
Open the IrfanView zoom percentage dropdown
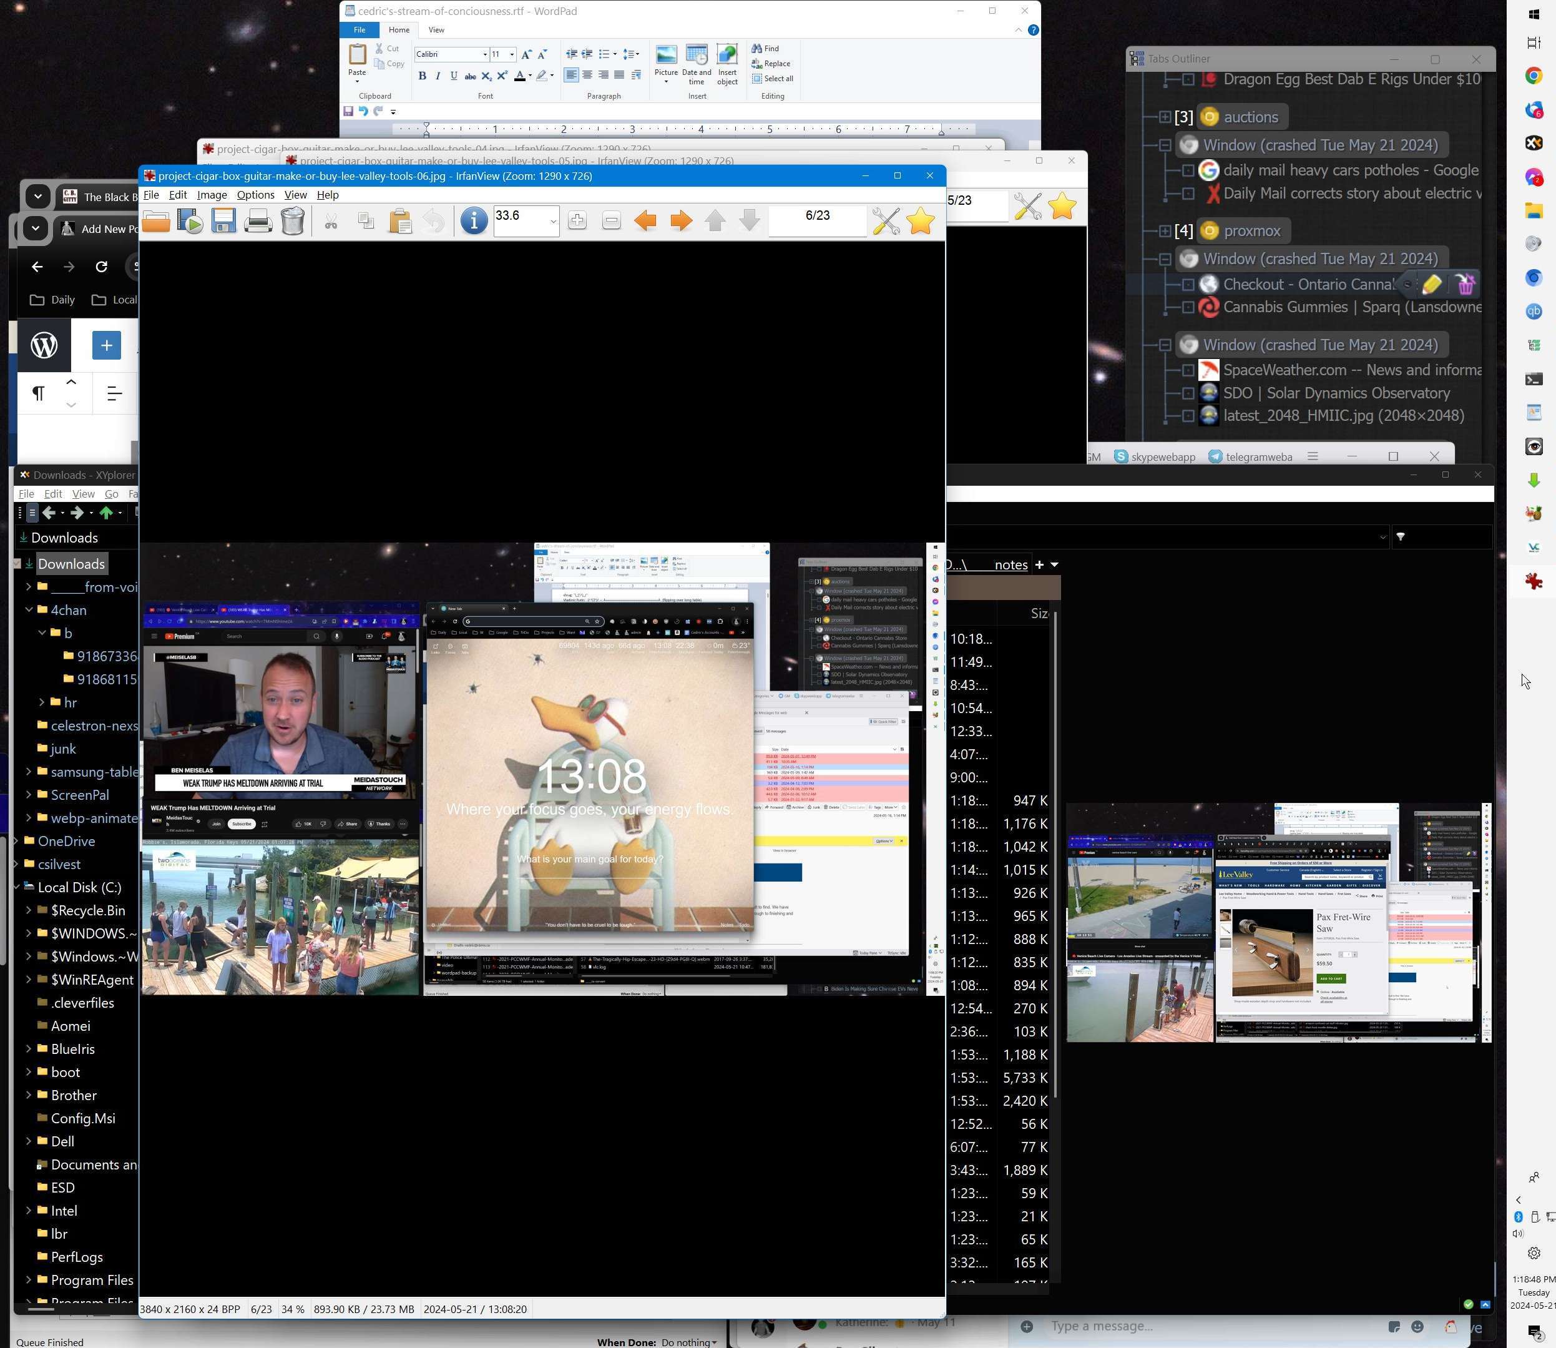(x=553, y=221)
